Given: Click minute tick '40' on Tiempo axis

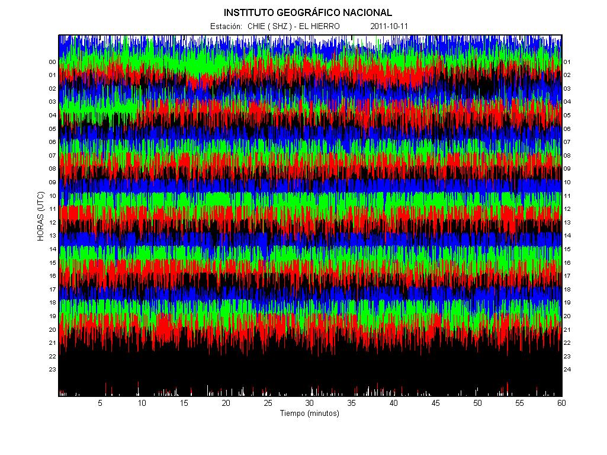Looking at the screenshot, I should tap(393, 403).
